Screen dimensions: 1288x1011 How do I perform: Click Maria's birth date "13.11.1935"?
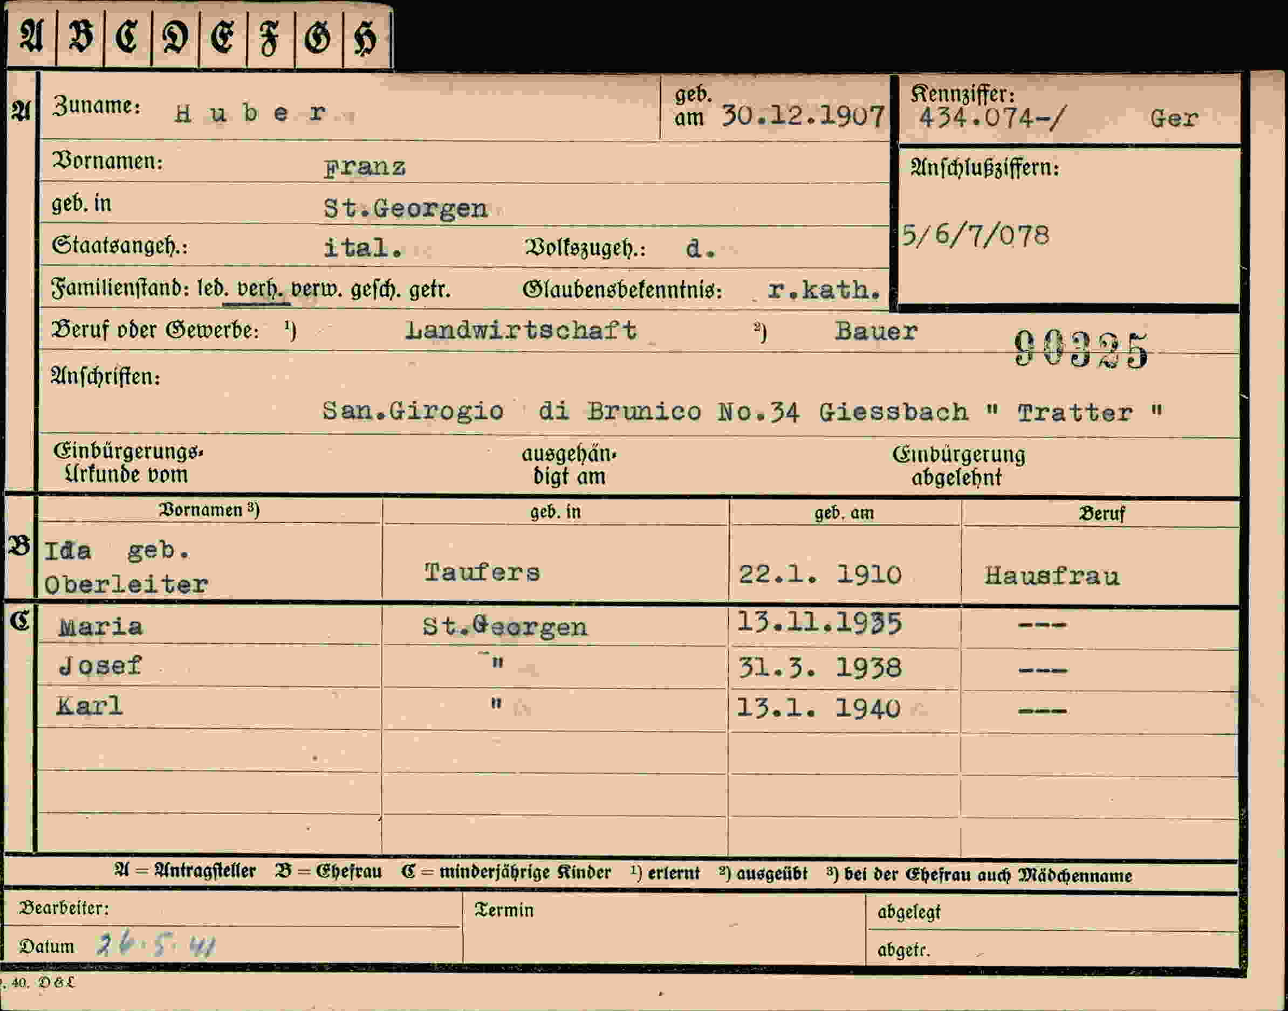pyautogui.click(x=819, y=622)
